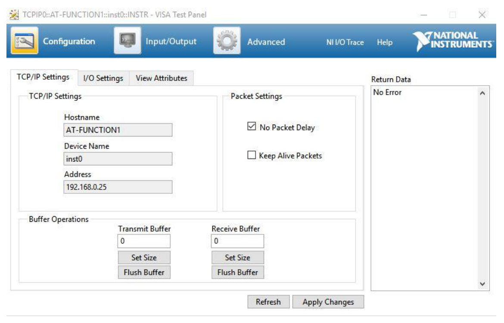The image size is (504, 323).
Task: Click the National Instruments logo
Action: pos(453,41)
